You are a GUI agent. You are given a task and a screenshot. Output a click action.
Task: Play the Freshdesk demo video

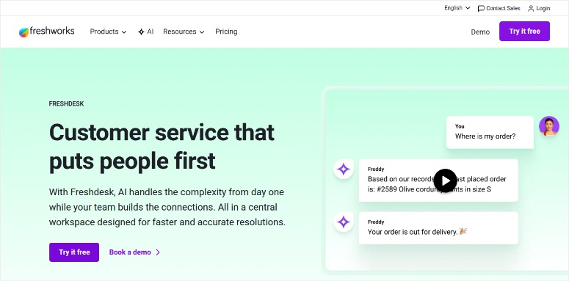pos(445,180)
